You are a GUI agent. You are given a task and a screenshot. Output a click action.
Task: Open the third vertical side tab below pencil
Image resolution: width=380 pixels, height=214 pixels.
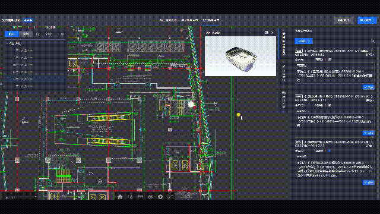coord(284,99)
